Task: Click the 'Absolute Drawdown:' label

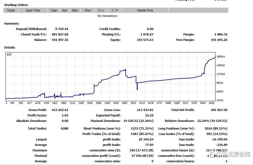Action: tap(32, 121)
